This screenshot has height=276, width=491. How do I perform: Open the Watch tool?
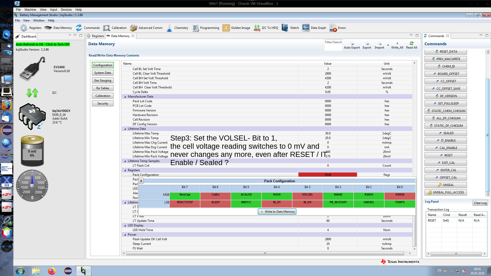(285, 28)
